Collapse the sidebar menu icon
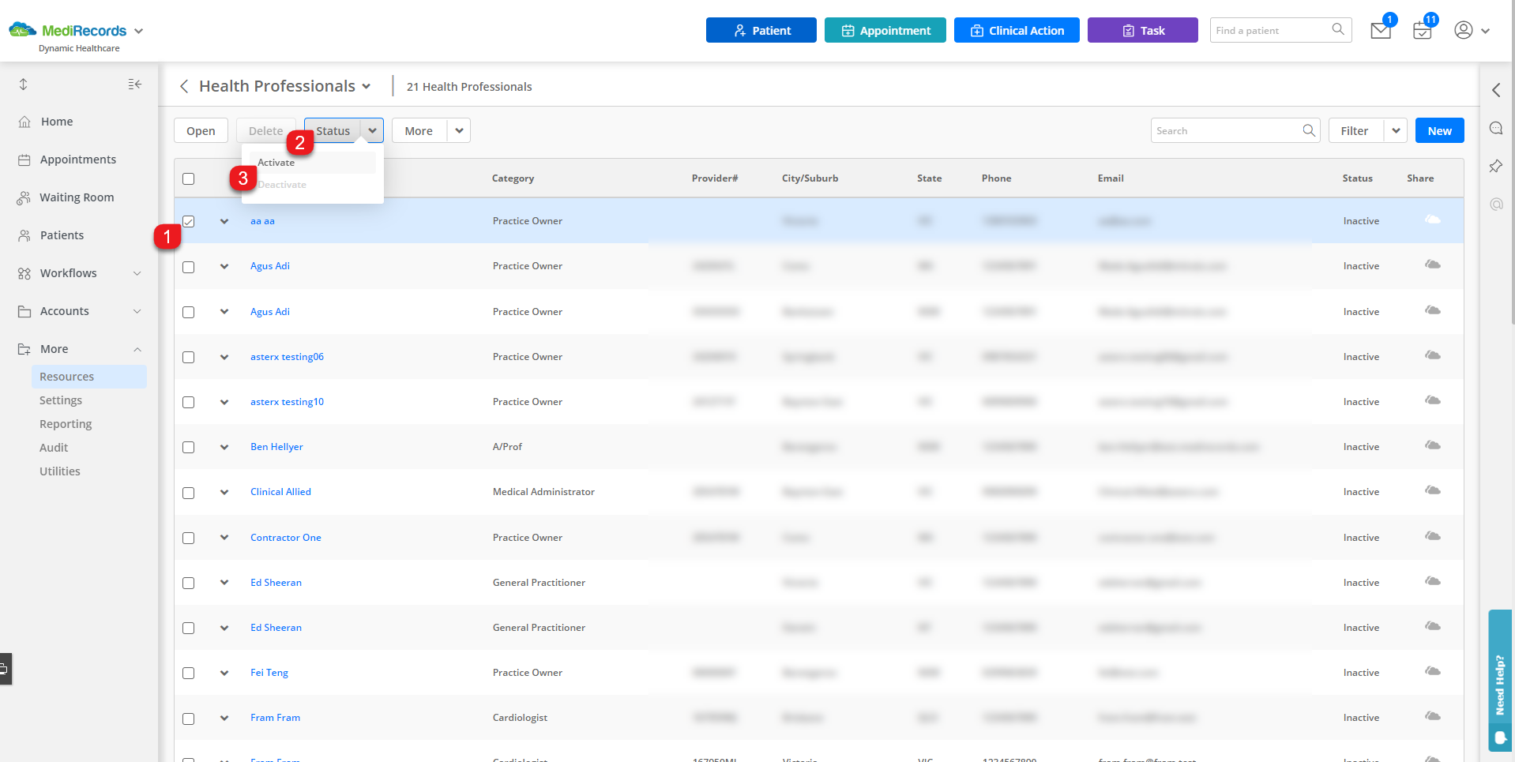 [x=135, y=84]
